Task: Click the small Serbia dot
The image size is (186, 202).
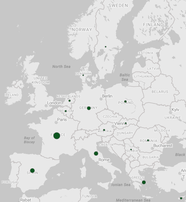Action: pos(131,150)
